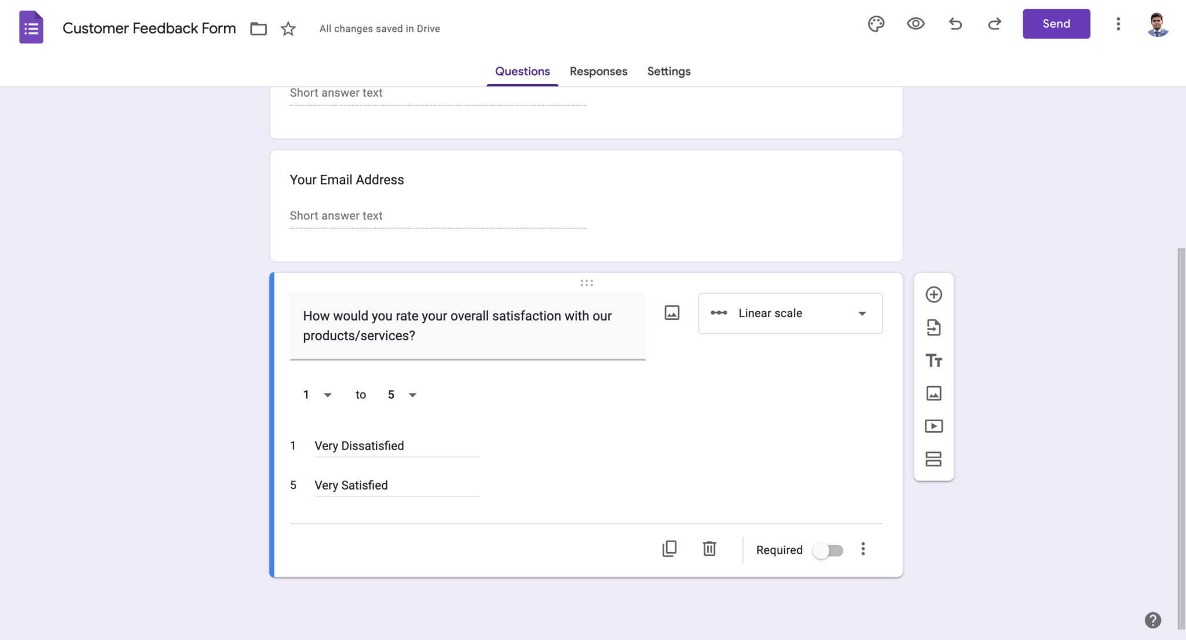Open the Linear scale question type dropdown
Viewport: 1186px width, 640px height.
[x=790, y=313]
